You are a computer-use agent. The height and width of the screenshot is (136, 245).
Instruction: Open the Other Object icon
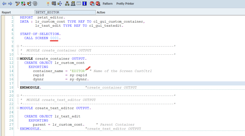[x=29, y=3]
